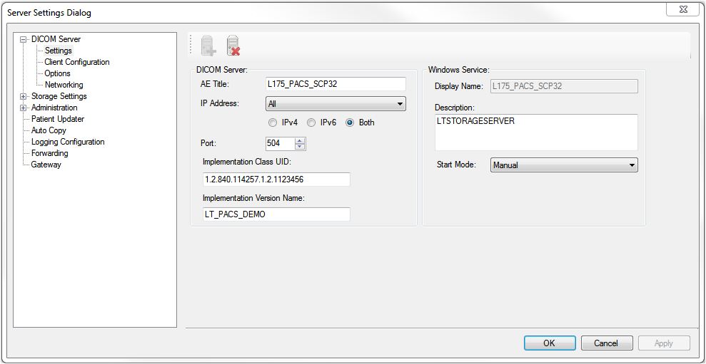Collapse the DICOM Server tree node
706x364 pixels.
pyautogui.click(x=24, y=40)
